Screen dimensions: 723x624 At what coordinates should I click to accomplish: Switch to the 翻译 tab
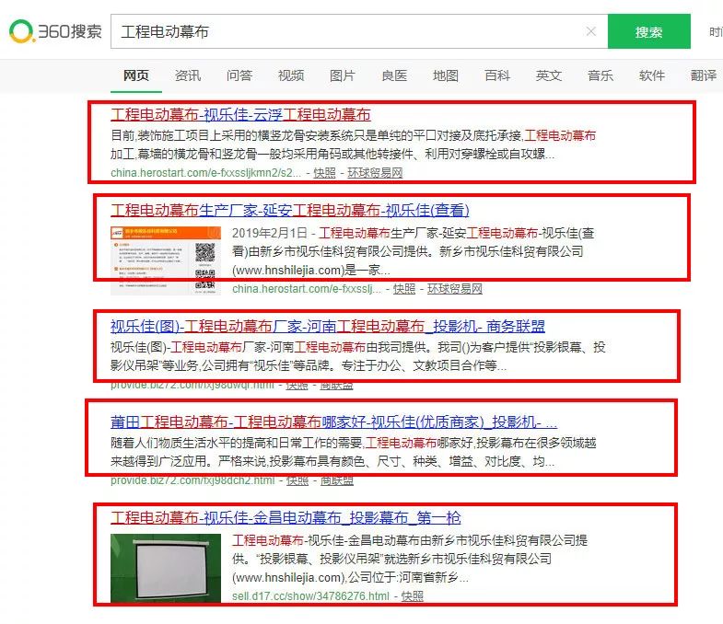tap(704, 75)
